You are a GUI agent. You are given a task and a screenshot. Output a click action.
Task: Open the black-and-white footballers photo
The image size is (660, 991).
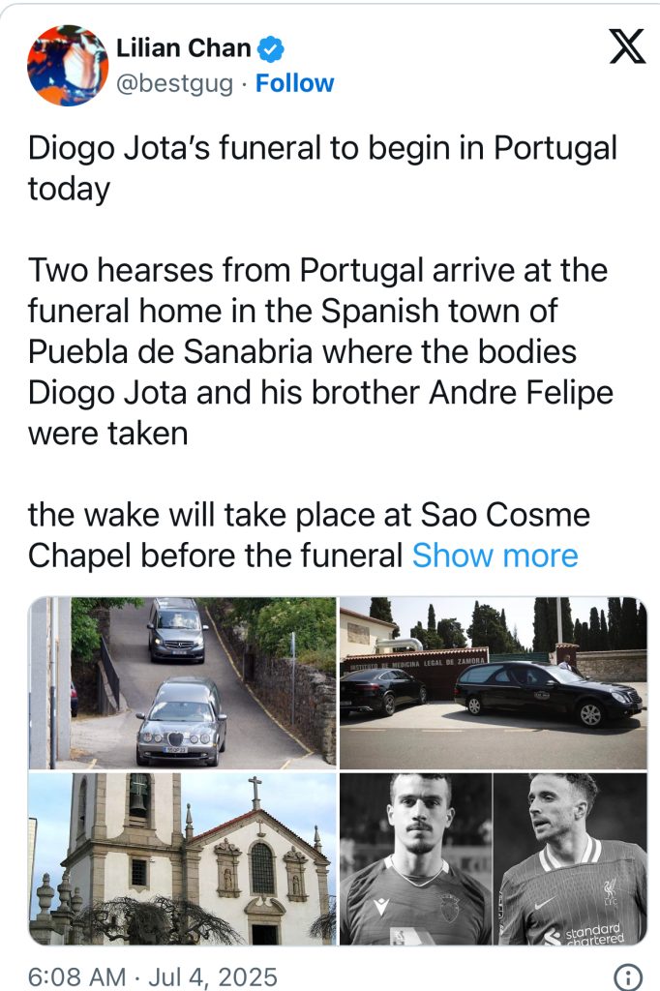[x=493, y=858]
